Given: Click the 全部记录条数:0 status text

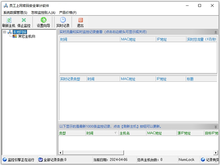Looking at the screenshot, I should 55,160.
